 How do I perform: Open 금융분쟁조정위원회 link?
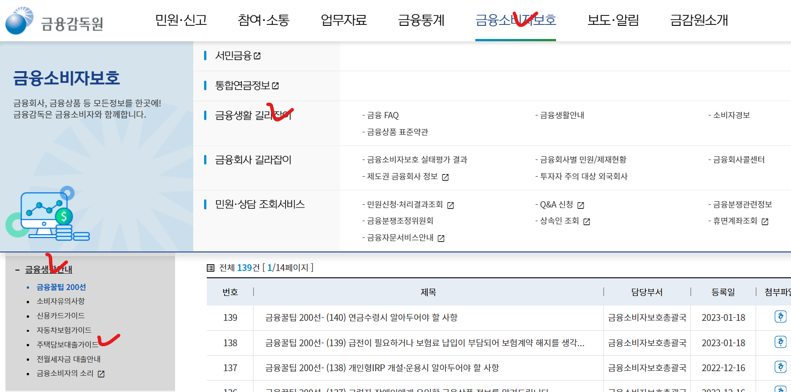click(400, 221)
